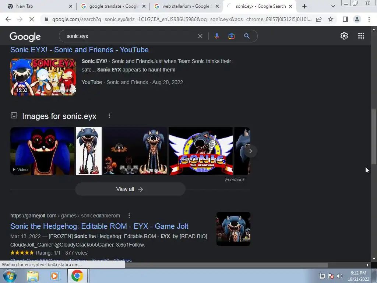Open the Windows Start menu
Image resolution: width=377 pixels, height=283 pixels.
(x=10, y=276)
